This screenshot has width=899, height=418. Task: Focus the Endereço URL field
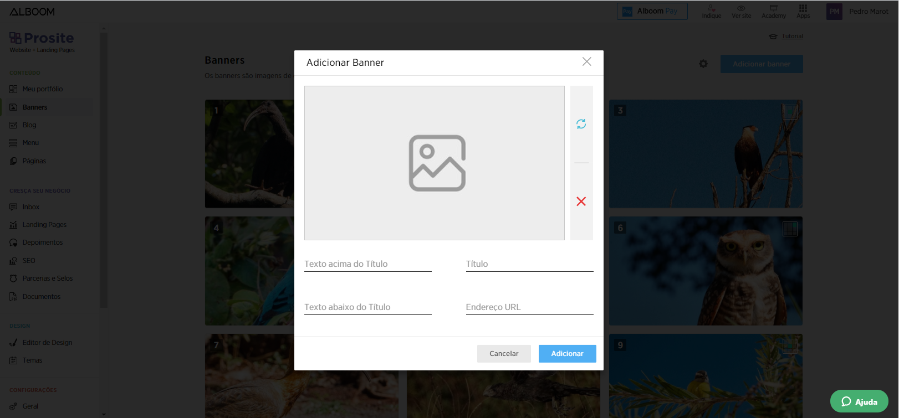click(529, 307)
